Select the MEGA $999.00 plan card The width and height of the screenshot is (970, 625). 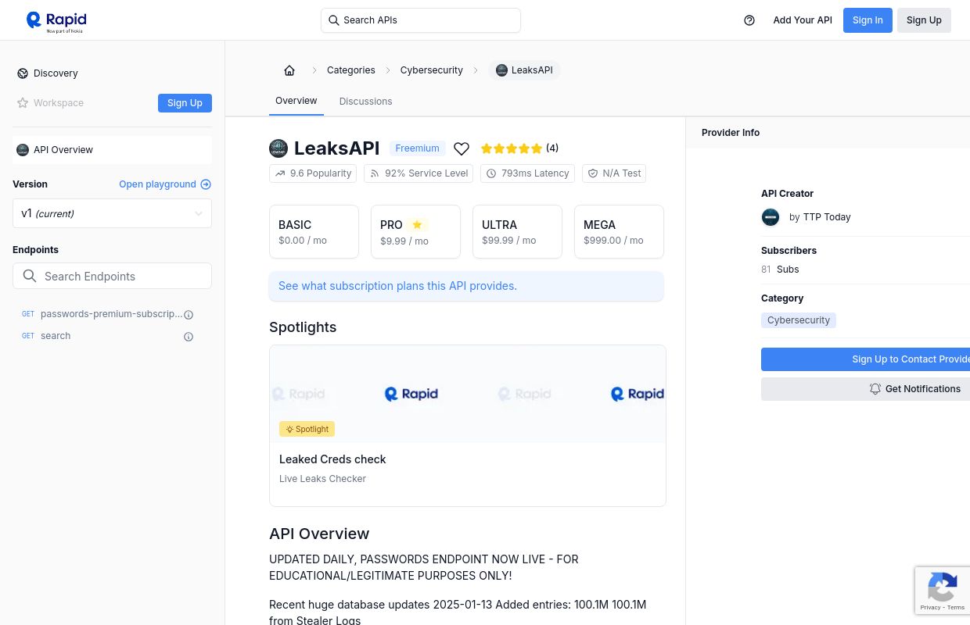619,232
